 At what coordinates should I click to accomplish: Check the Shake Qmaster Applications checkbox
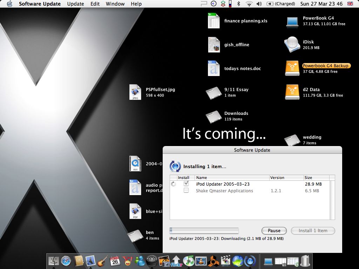click(186, 191)
